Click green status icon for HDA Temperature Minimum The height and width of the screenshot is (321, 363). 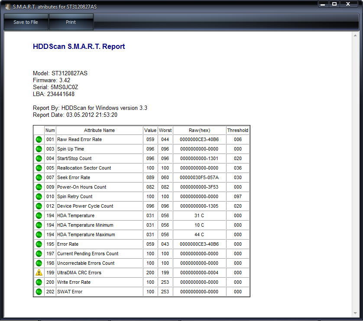click(39, 225)
